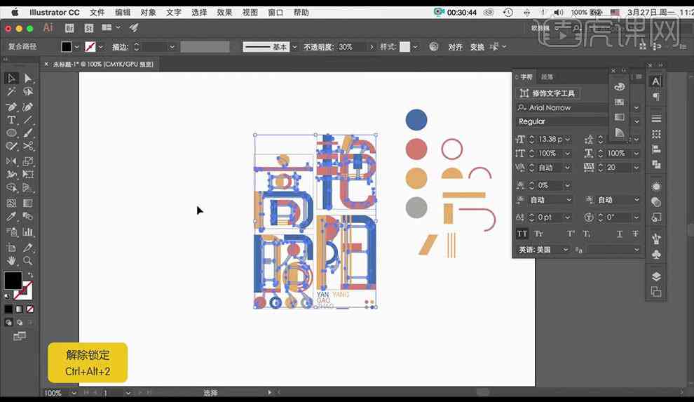Screen dimensions: 694x402
Task: Open the 对象 menu
Action: pyautogui.click(x=148, y=13)
